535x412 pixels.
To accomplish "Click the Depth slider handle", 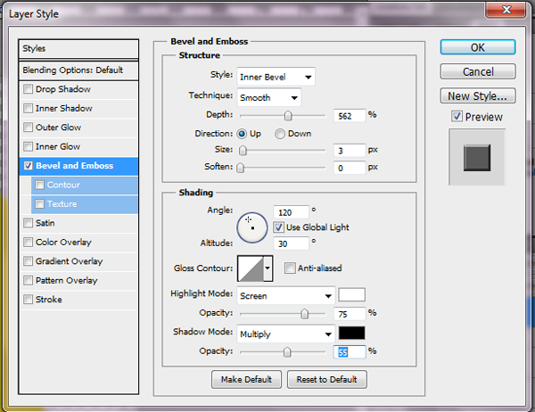I will (x=288, y=116).
